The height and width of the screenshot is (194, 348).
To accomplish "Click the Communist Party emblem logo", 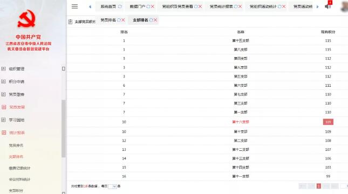I will tap(26, 19).
